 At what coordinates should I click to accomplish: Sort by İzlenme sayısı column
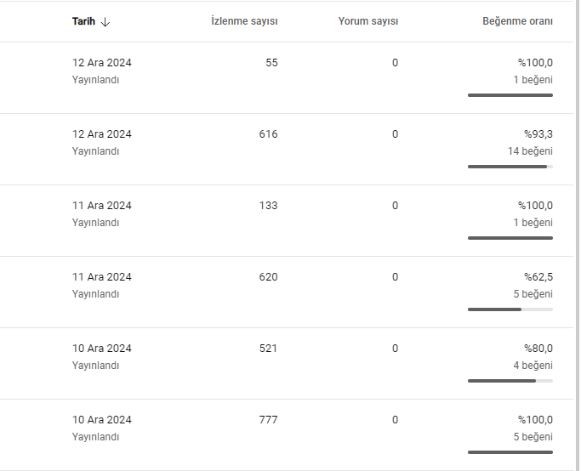244,21
